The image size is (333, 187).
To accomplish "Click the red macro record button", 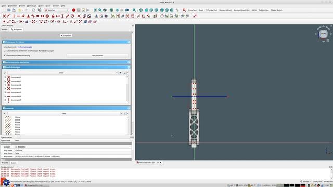I will pos(74,10).
